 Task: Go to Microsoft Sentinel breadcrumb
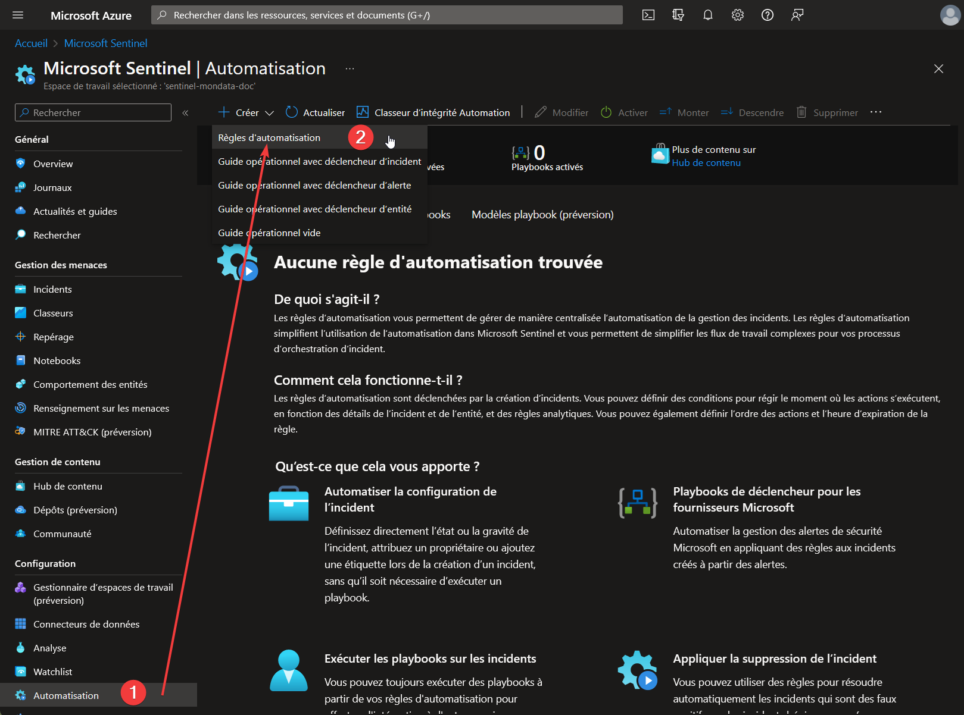[x=105, y=43]
